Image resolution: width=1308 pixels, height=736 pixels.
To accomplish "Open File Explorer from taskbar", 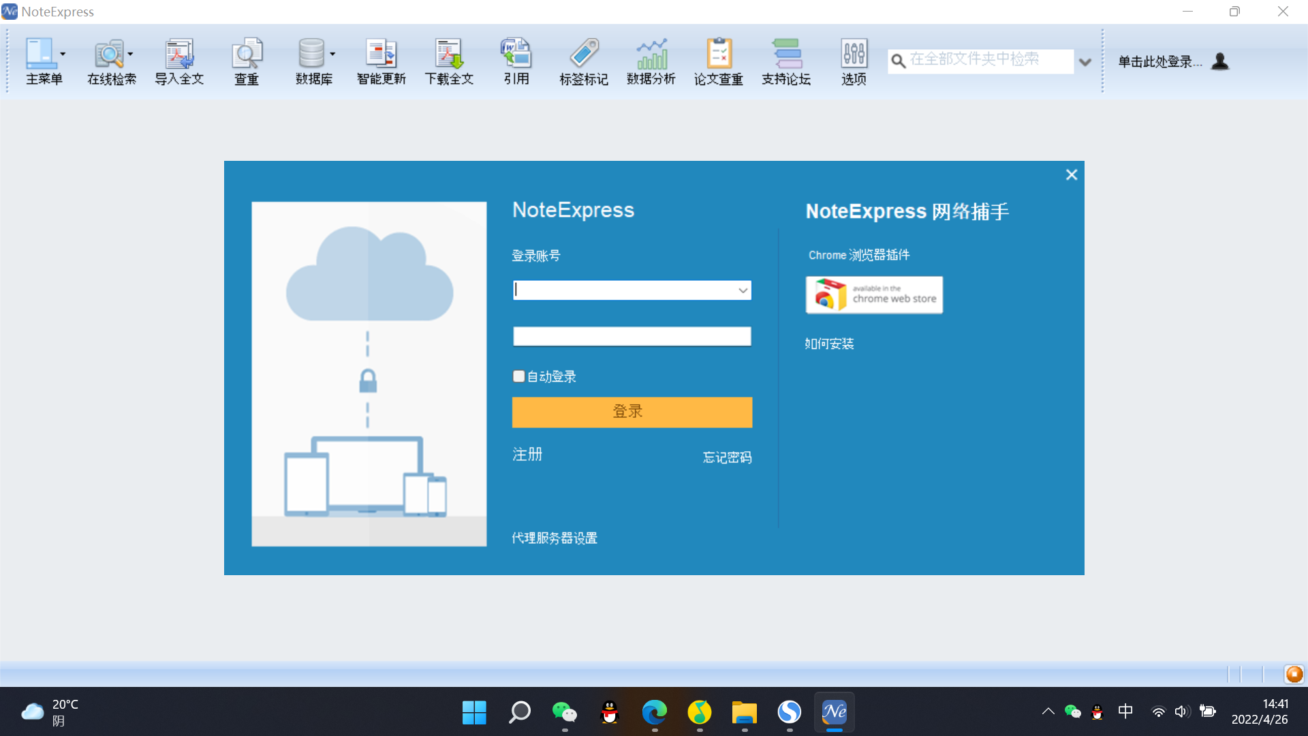I will pyautogui.click(x=745, y=713).
